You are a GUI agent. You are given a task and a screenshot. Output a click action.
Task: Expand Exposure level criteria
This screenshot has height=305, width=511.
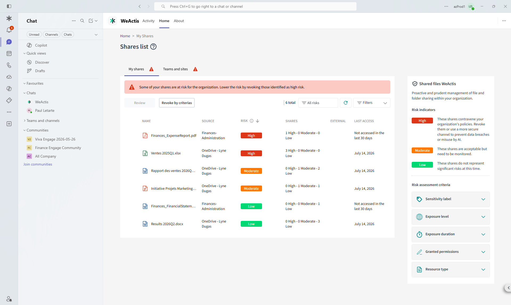pos(451,217)
